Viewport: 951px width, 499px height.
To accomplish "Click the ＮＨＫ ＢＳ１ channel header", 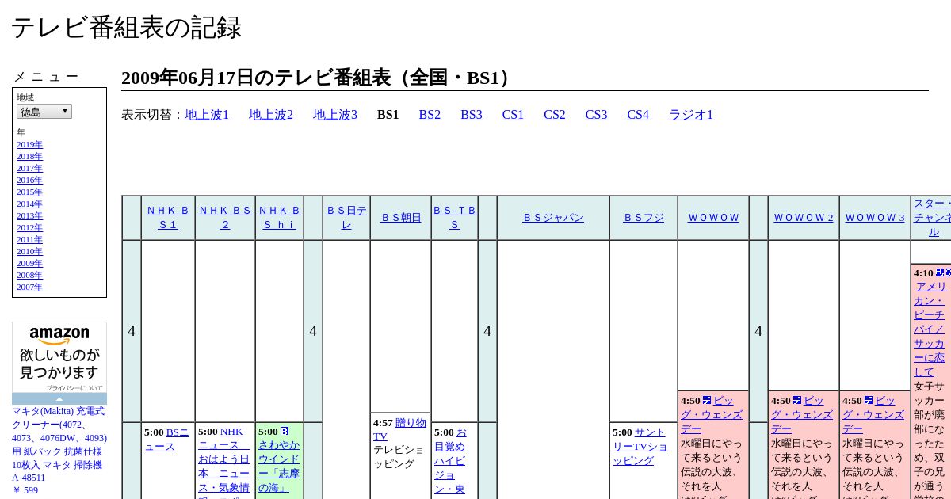I will (168, 218).
